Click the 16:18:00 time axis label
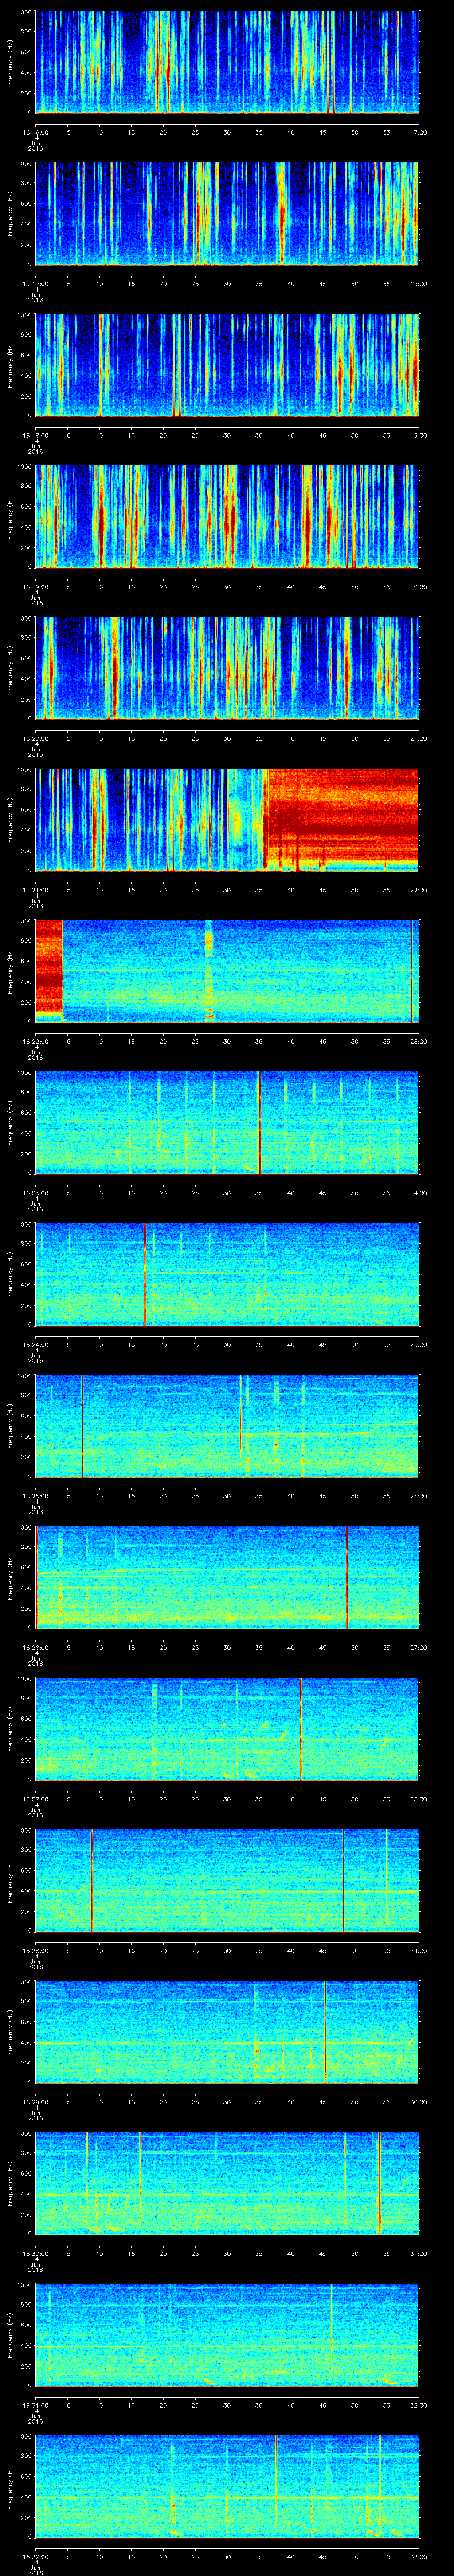This screenshot has height=2576, width=454. coord(35,435)
